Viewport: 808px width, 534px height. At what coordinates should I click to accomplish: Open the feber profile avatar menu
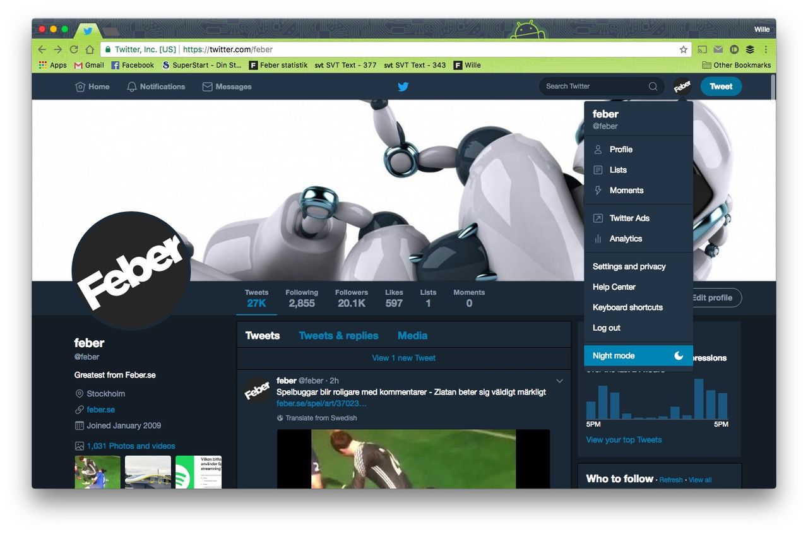[682, 86]
